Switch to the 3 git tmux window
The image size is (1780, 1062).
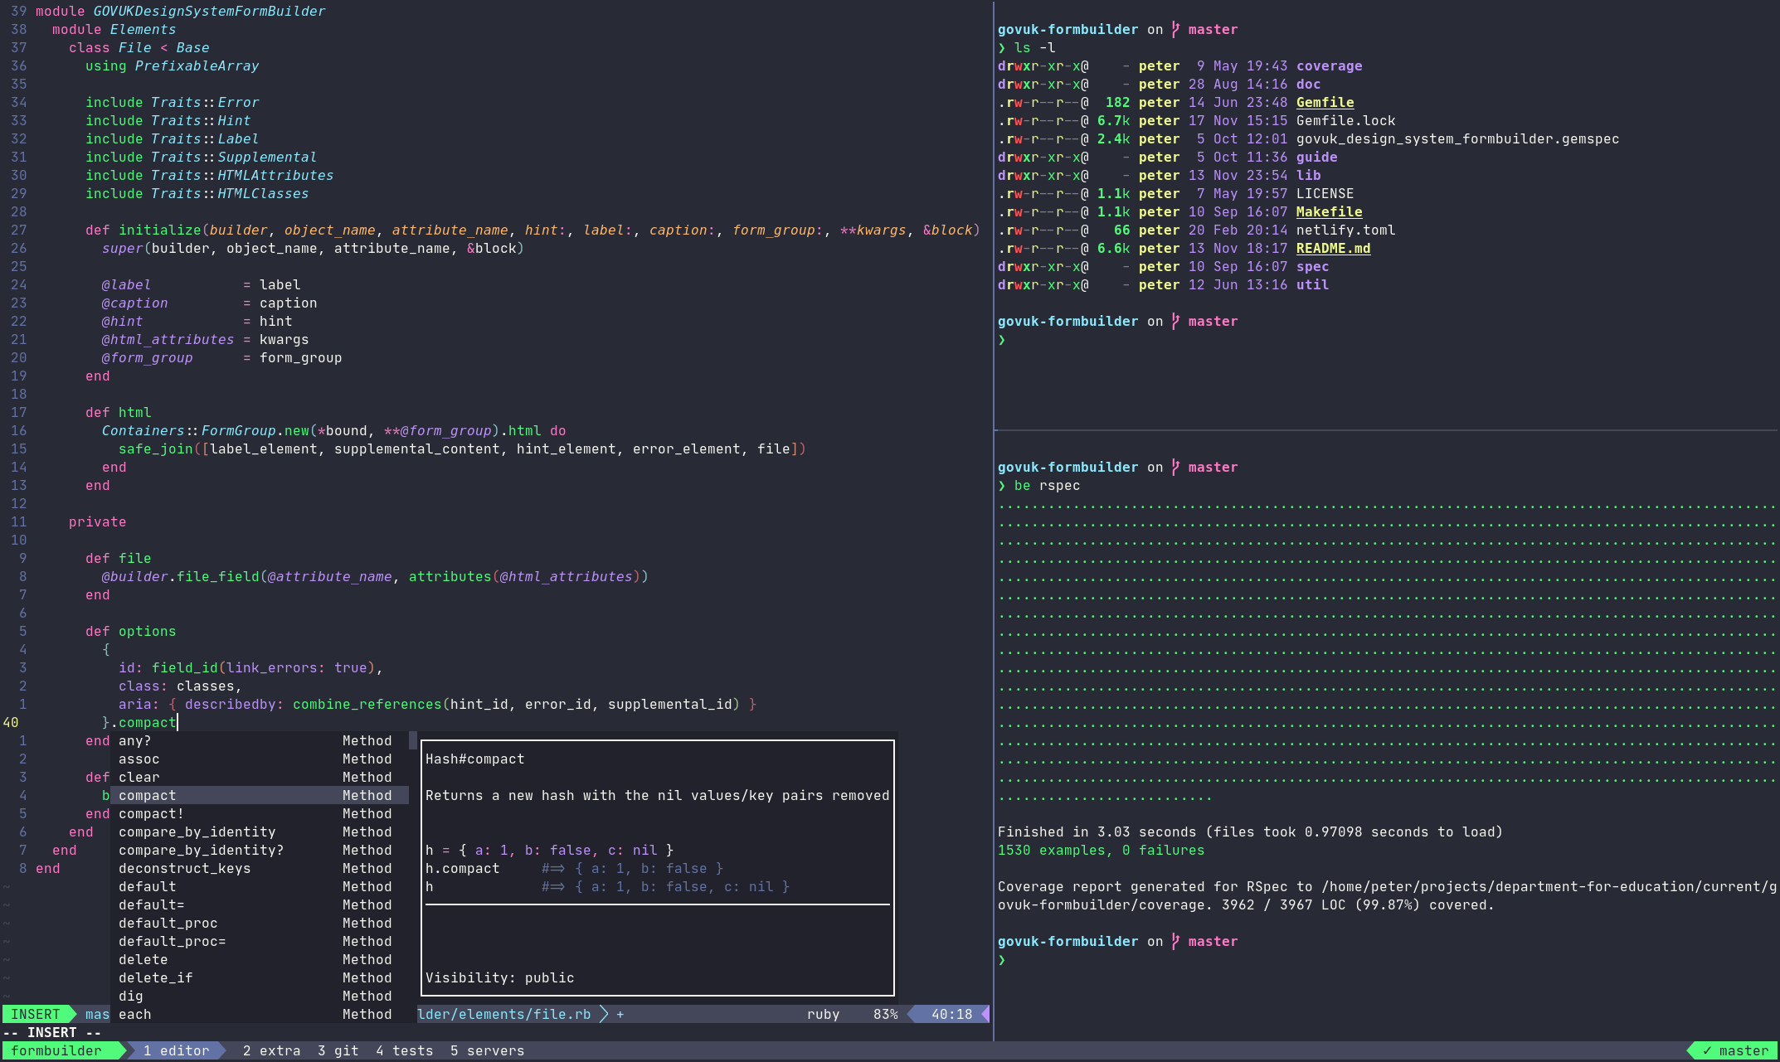[338, 1050]
